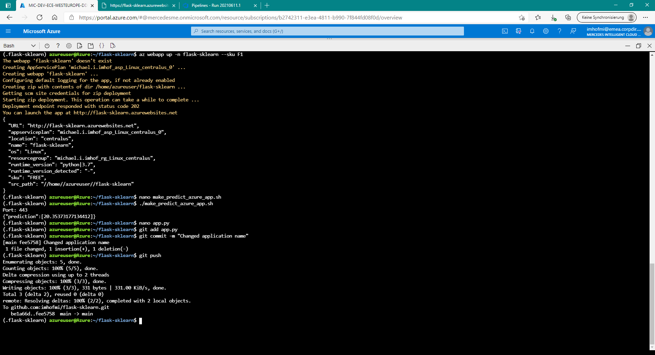Switch to MIC-DEV-ECE-WESTEUROPE tab

(x=57, y=5)
